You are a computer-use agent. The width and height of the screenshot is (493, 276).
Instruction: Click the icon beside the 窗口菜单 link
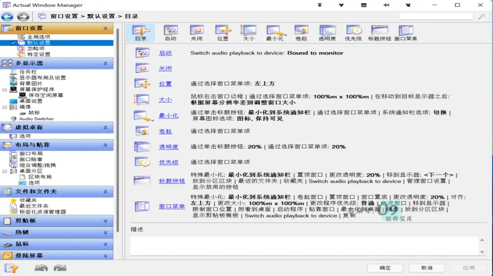pos(142,206)
